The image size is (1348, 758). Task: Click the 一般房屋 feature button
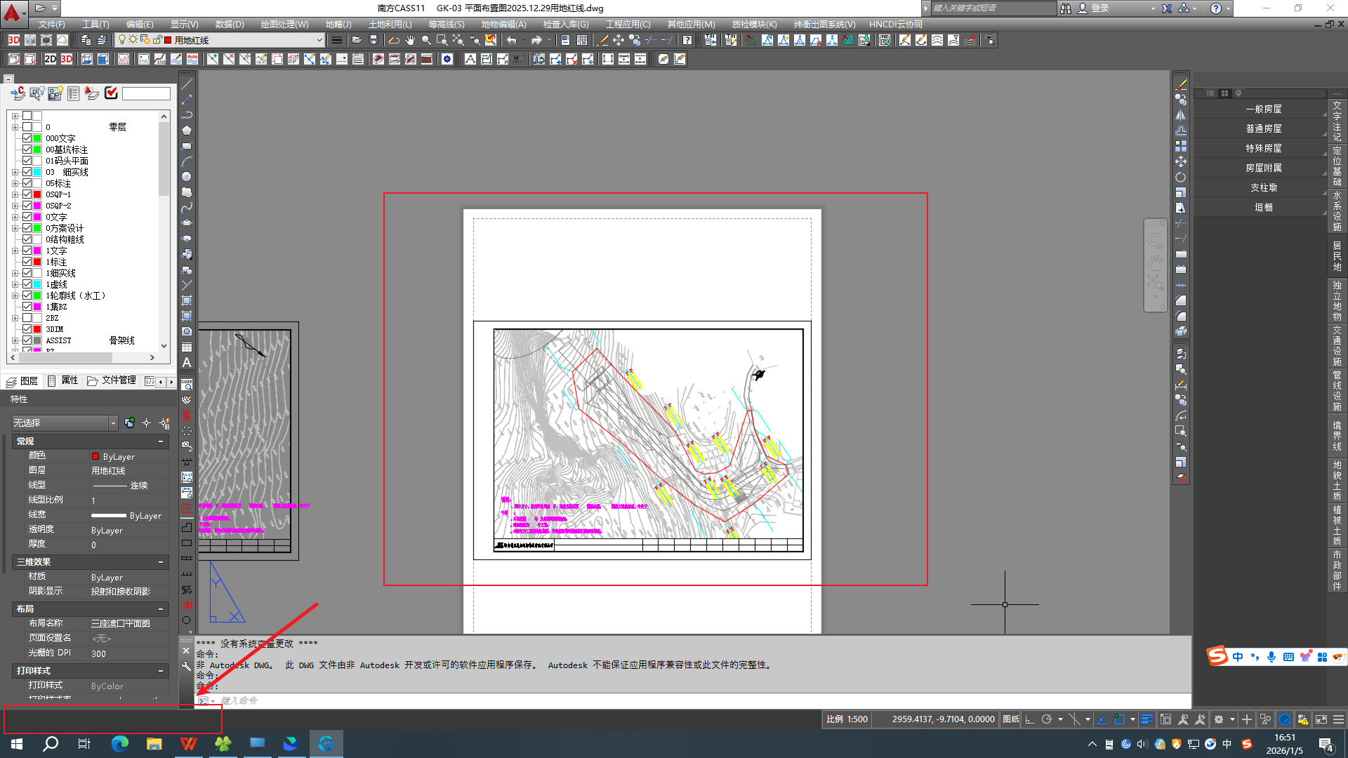pyautogui.click(x=1263, y=109)
